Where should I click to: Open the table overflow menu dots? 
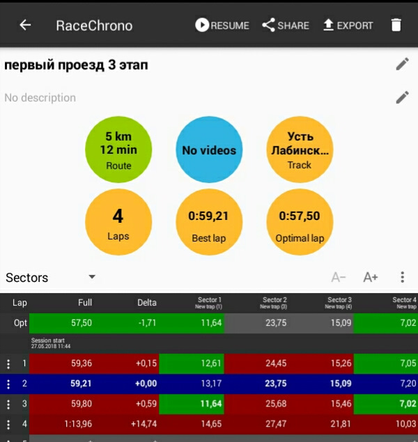point(403,277)
